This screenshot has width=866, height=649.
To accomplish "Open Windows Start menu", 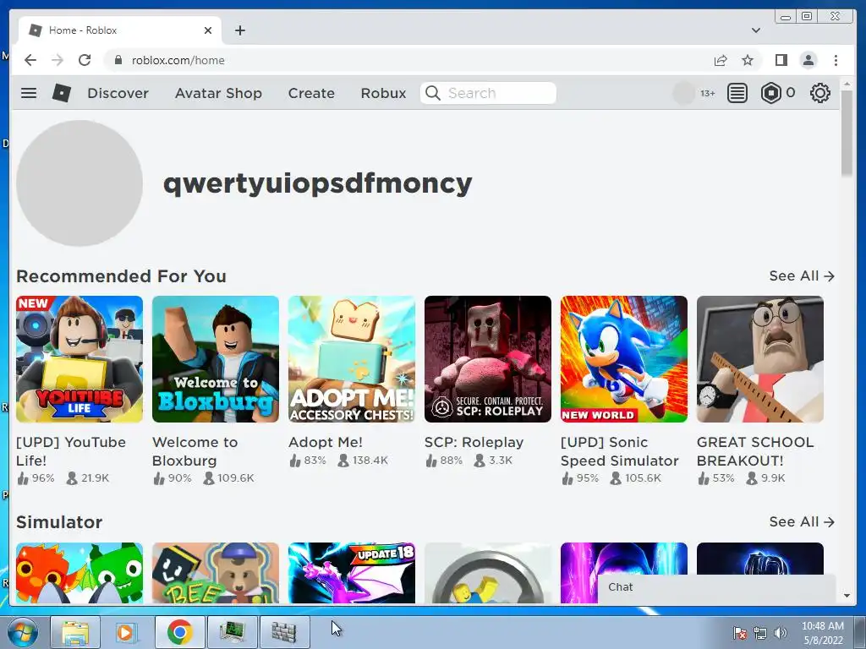I will coord(22,632).
